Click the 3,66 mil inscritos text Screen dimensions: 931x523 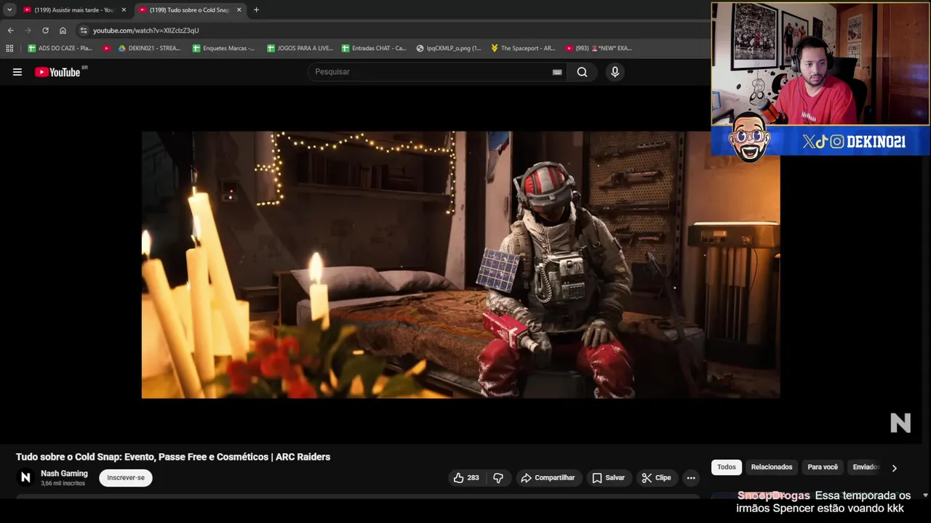pos(63,484)
